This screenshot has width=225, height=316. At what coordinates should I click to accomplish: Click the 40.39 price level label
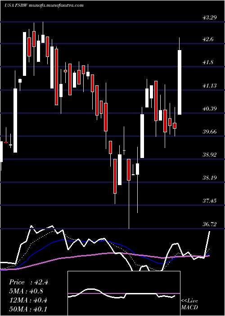pos(210,109)
